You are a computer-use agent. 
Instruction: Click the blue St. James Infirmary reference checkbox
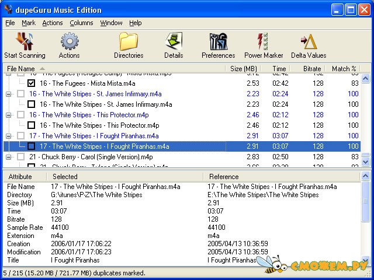click(x=21, y=94)
